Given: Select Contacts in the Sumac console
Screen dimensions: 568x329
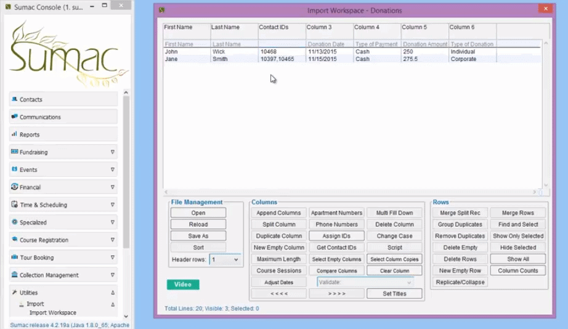Looking at the screenshot, I should (x=63, y=99).
